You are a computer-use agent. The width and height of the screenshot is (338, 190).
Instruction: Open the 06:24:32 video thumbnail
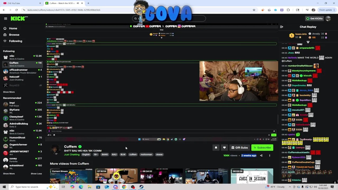[x=161, y=176]
